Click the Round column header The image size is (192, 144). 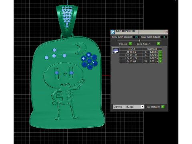click(x=131, y=49)
